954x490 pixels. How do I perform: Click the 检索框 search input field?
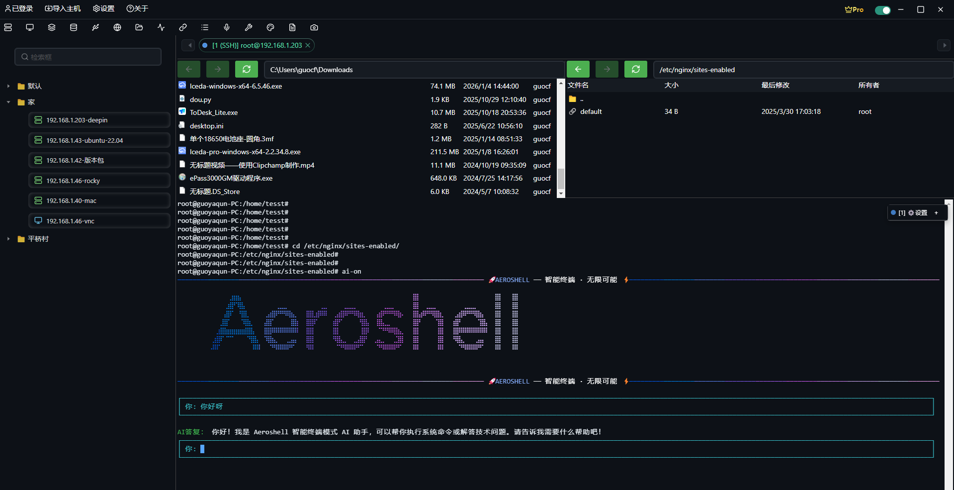pos(88,57)
